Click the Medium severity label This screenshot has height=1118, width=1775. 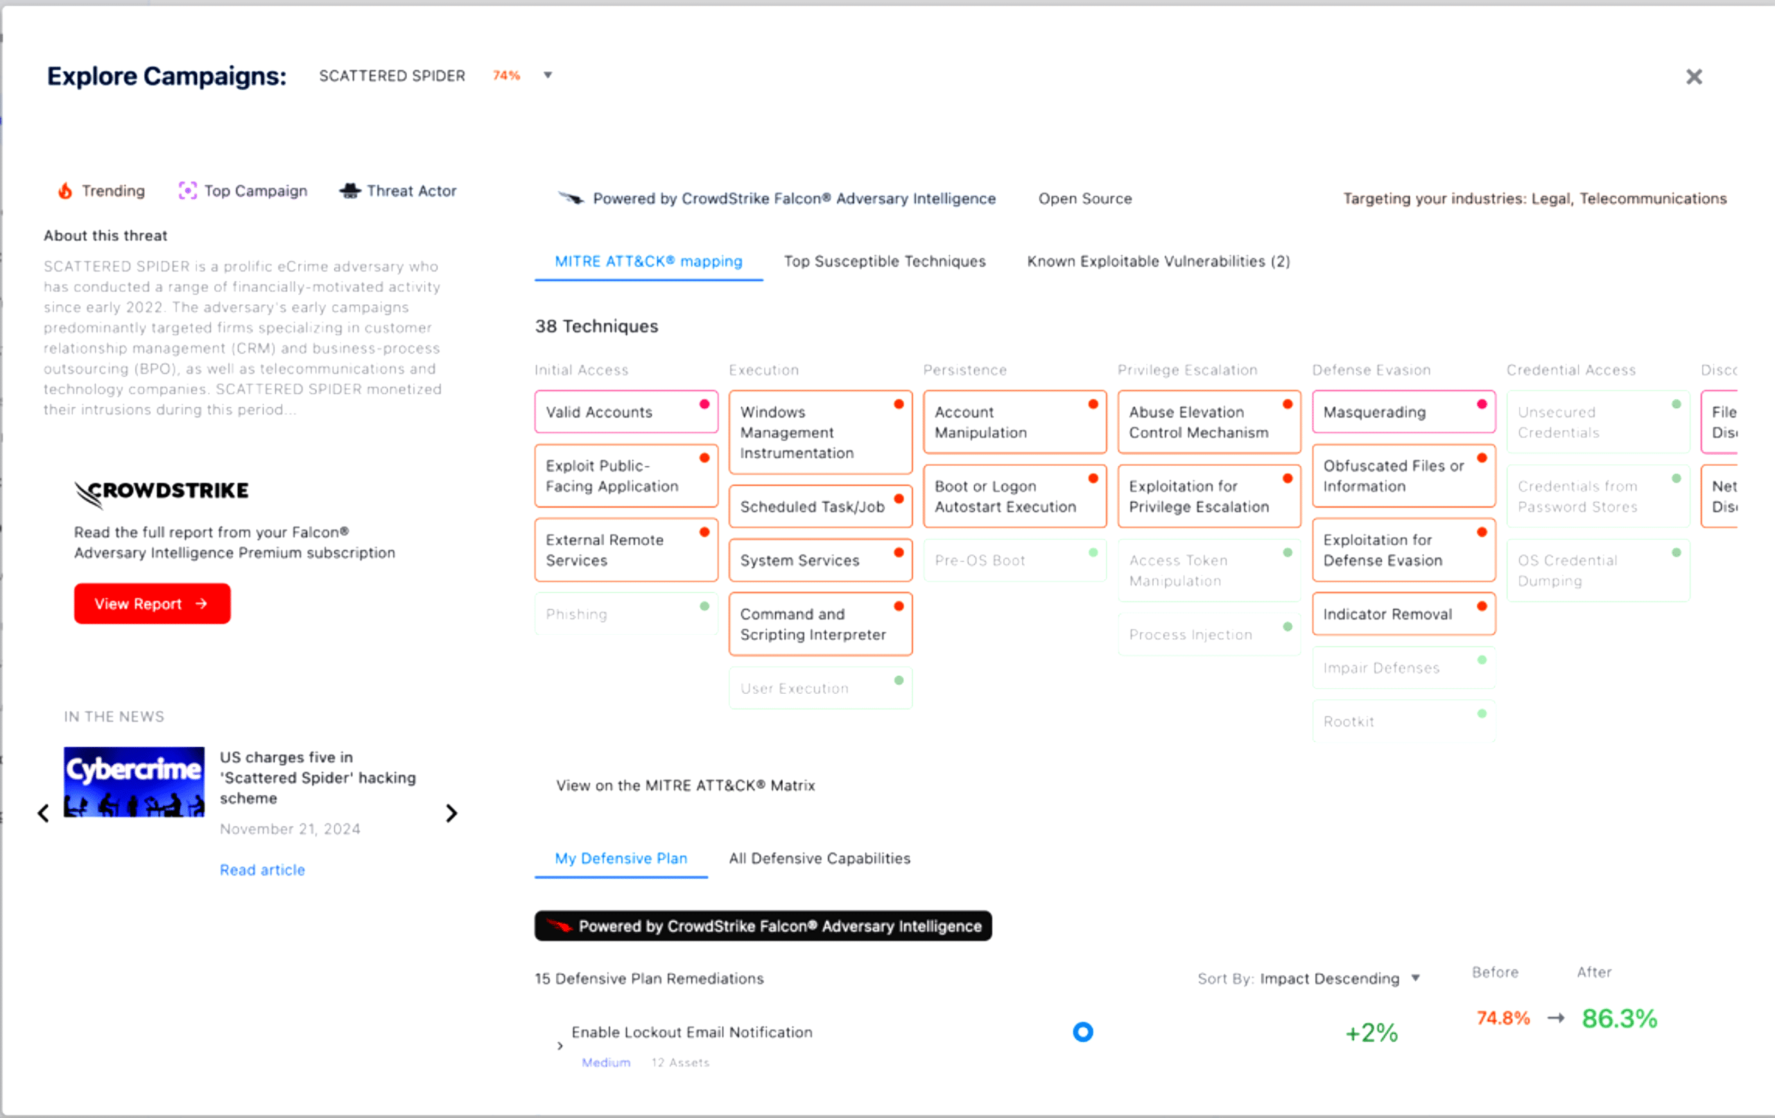tap(606, 1063)
